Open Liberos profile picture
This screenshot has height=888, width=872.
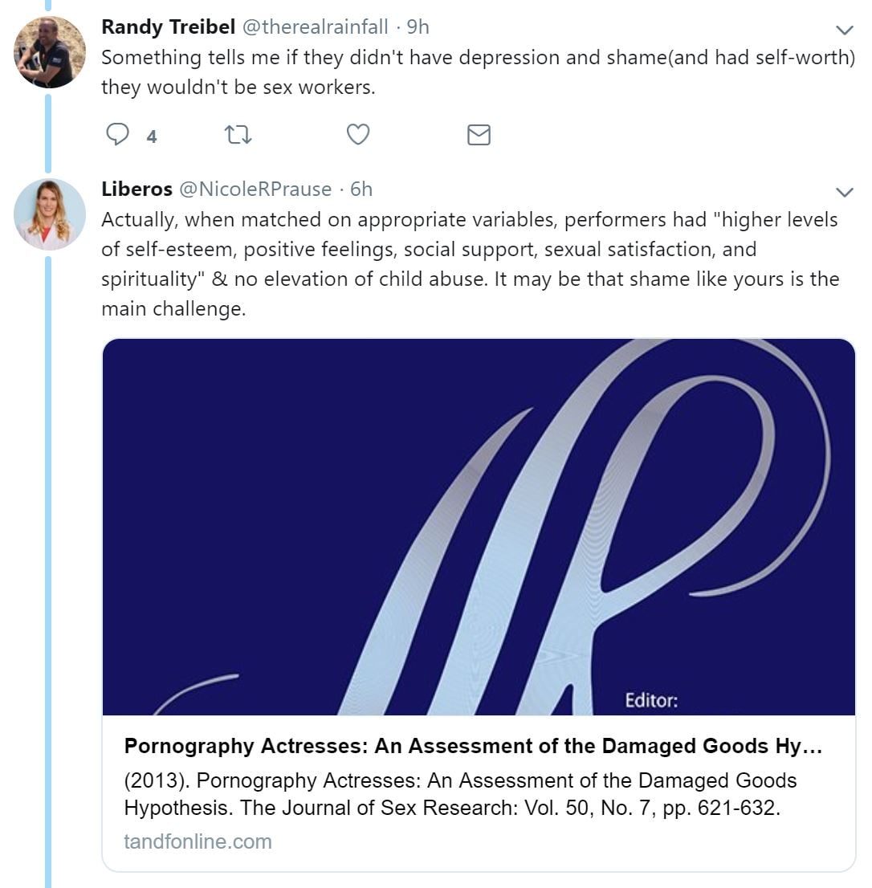50,214
